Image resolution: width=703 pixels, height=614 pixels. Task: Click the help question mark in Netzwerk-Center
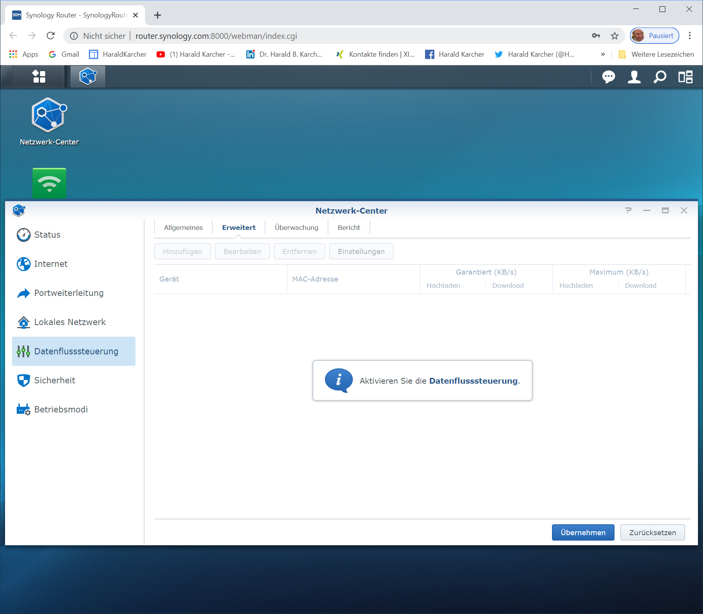coord(628,210)
